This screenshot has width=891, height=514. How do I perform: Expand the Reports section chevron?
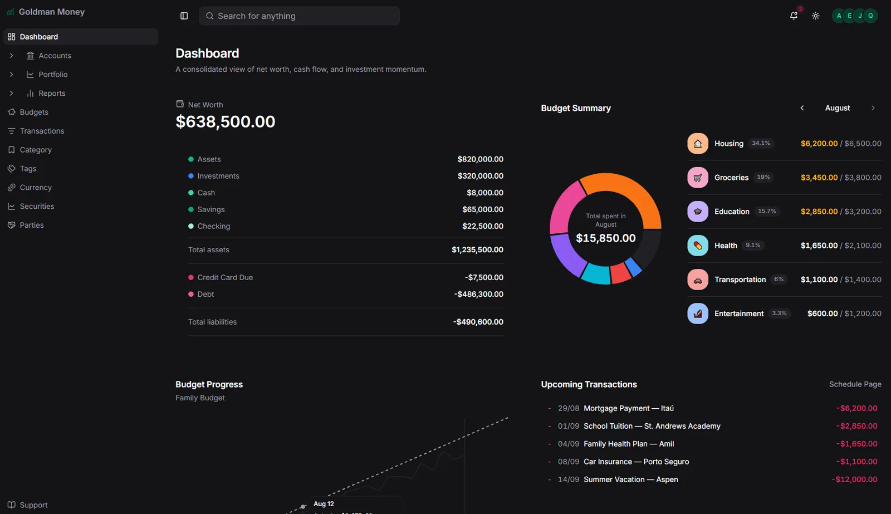11,94
